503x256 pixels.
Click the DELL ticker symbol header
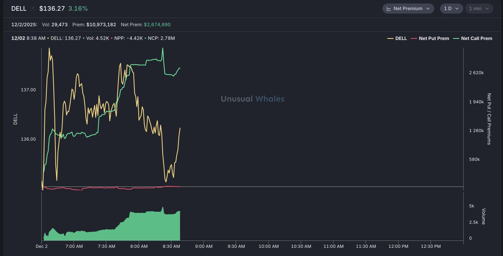(19, 9)
